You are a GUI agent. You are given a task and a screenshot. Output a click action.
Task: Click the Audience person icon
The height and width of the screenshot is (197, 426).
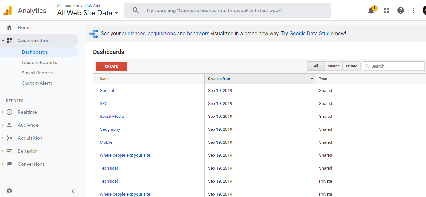pos(9,125)
